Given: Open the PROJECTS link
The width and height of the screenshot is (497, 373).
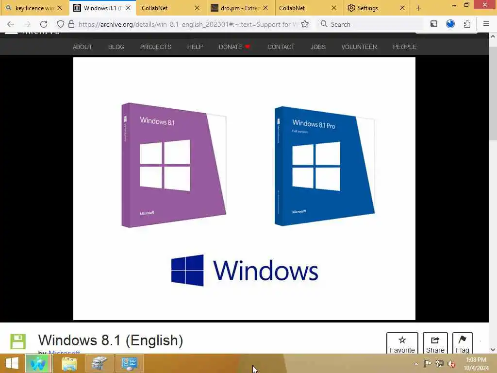Looking at the screenshot, I should click(156, 47).
